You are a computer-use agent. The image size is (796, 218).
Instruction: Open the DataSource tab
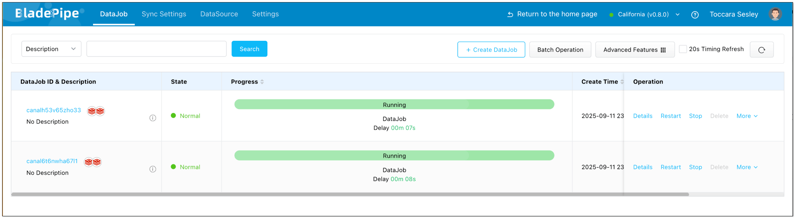pyautogui.click(x=219, y=14)
